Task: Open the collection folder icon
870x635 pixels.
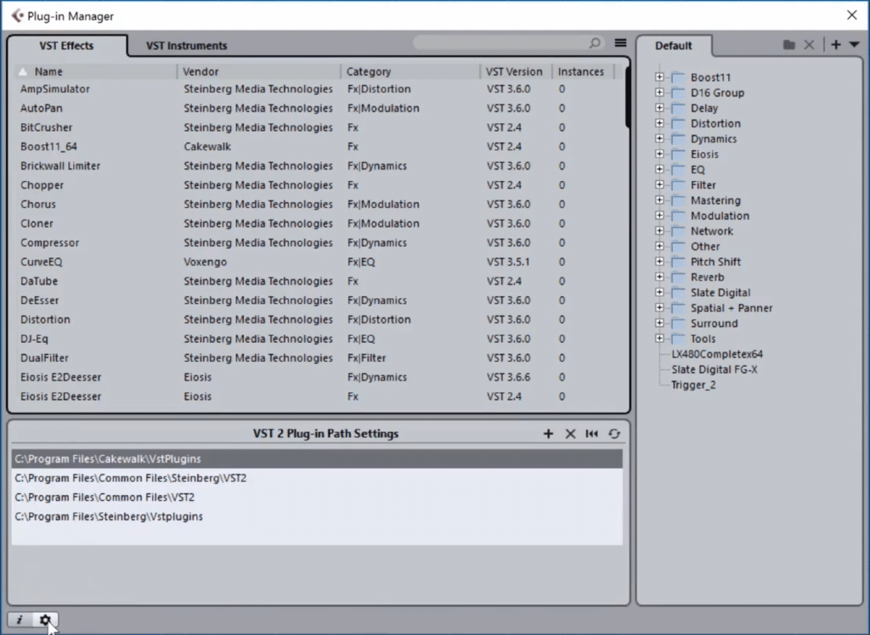Action: click(x=790, y=44)
